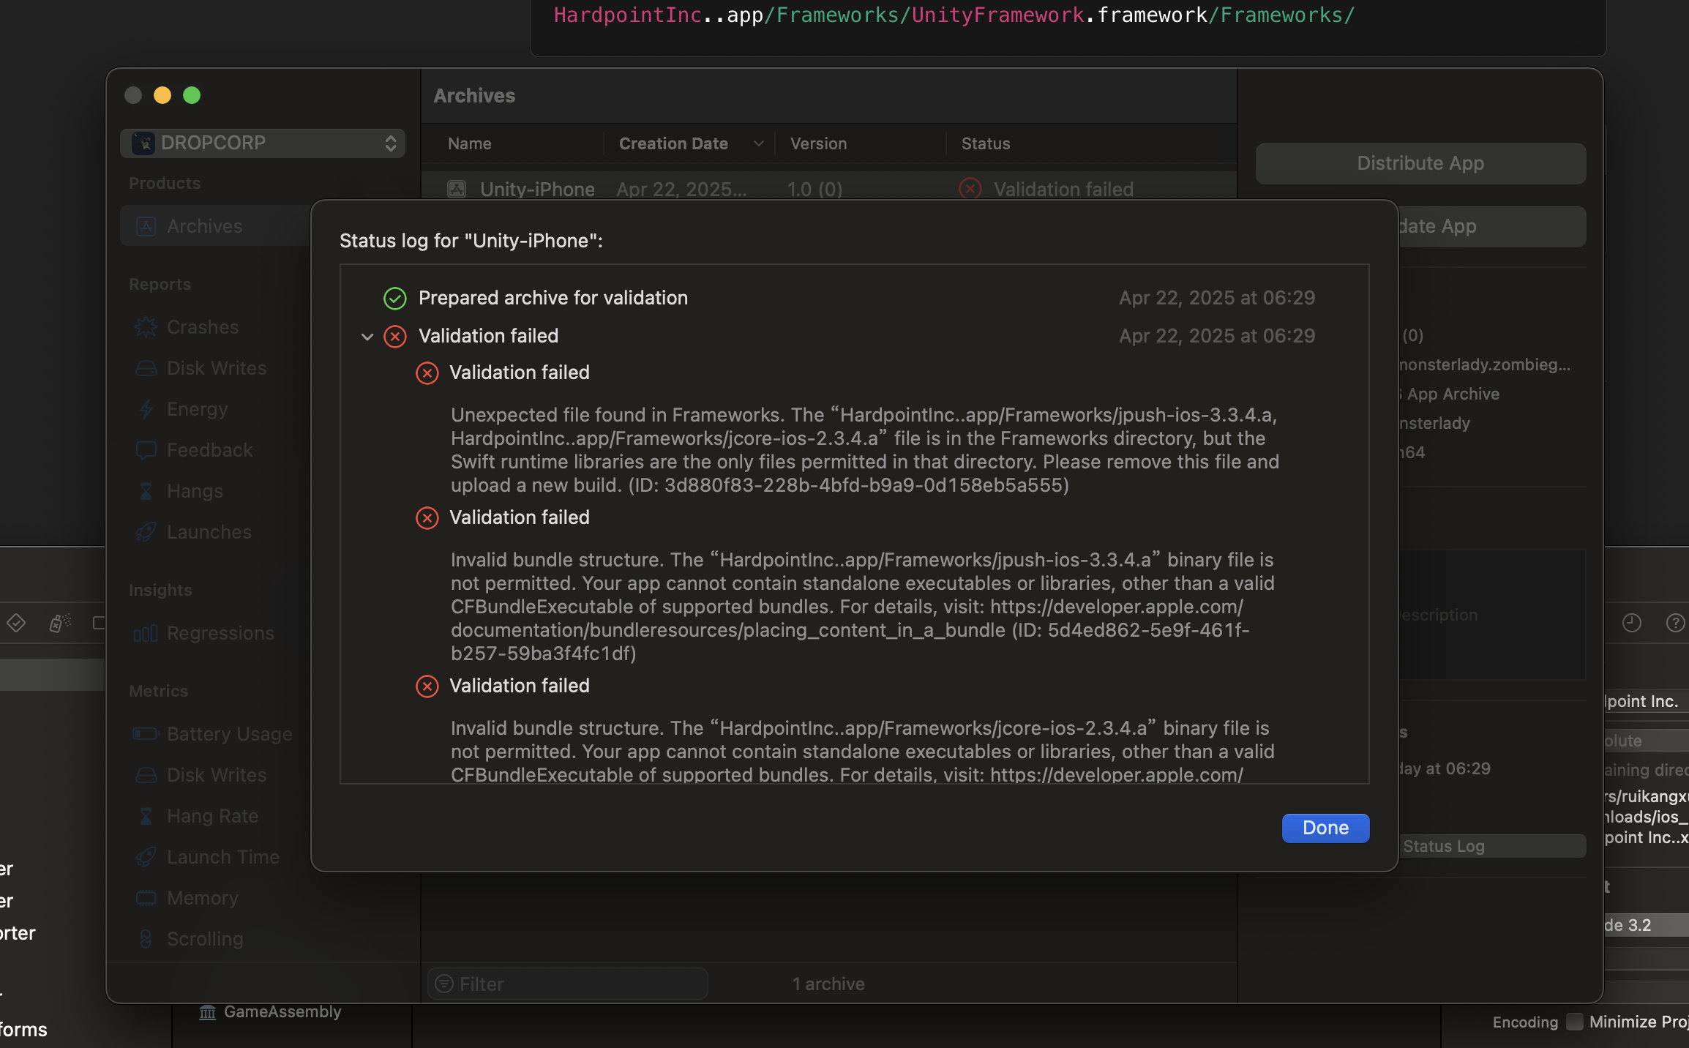Toggle the Minimize Project checkbox
The height and width of the screenshot is (1048, 1689).
point(1574,1022)
